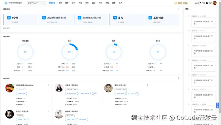The height and width of the screenshot is (125, 221).
Task: Expand more skills after Javascript tag
Action: [95, 94]
